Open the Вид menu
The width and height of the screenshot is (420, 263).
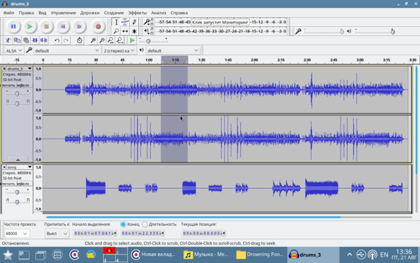pyautogui.click(x=42, y=13)
